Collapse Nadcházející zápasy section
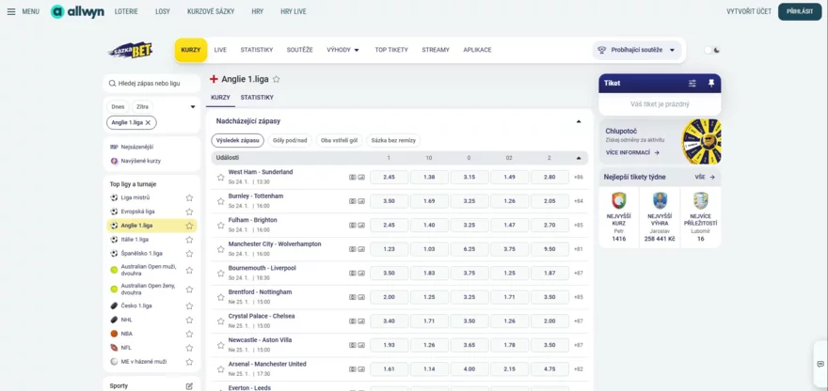Viewport: 828px width, 391px height. click(579, 121)
